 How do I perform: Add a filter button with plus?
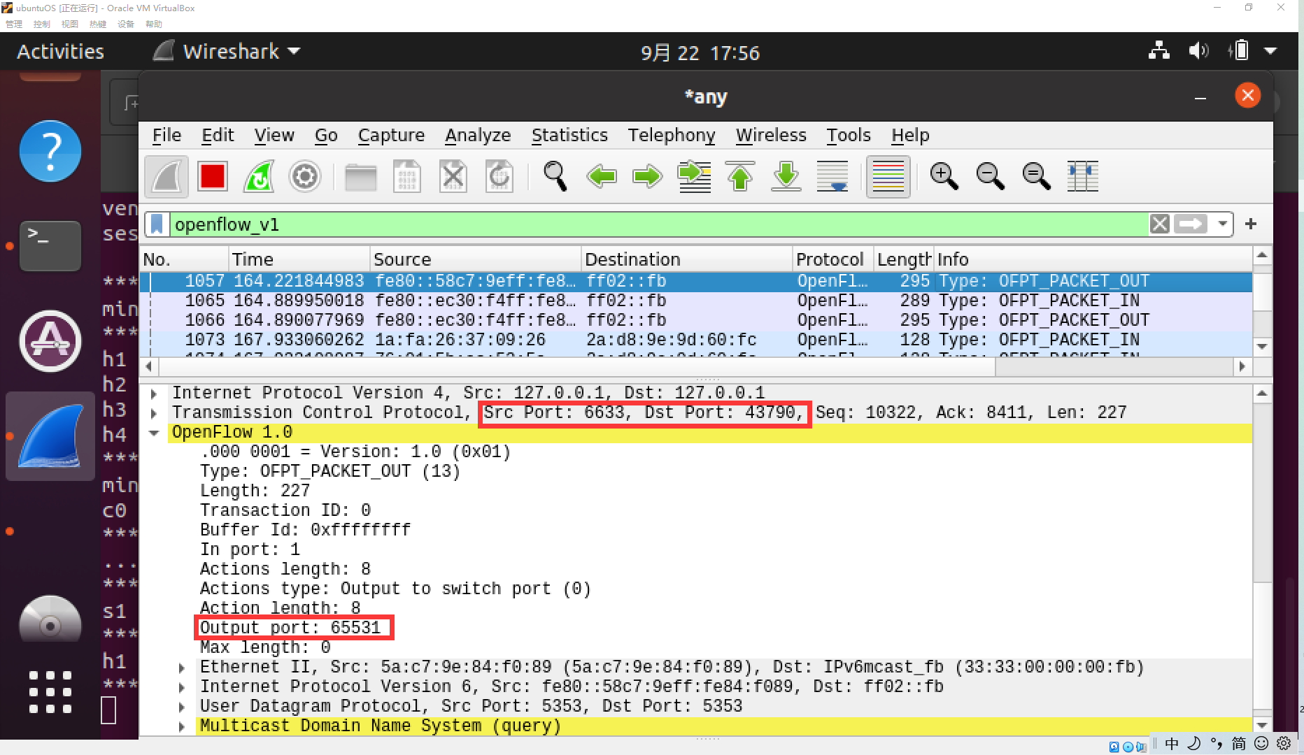[1251, 224]
